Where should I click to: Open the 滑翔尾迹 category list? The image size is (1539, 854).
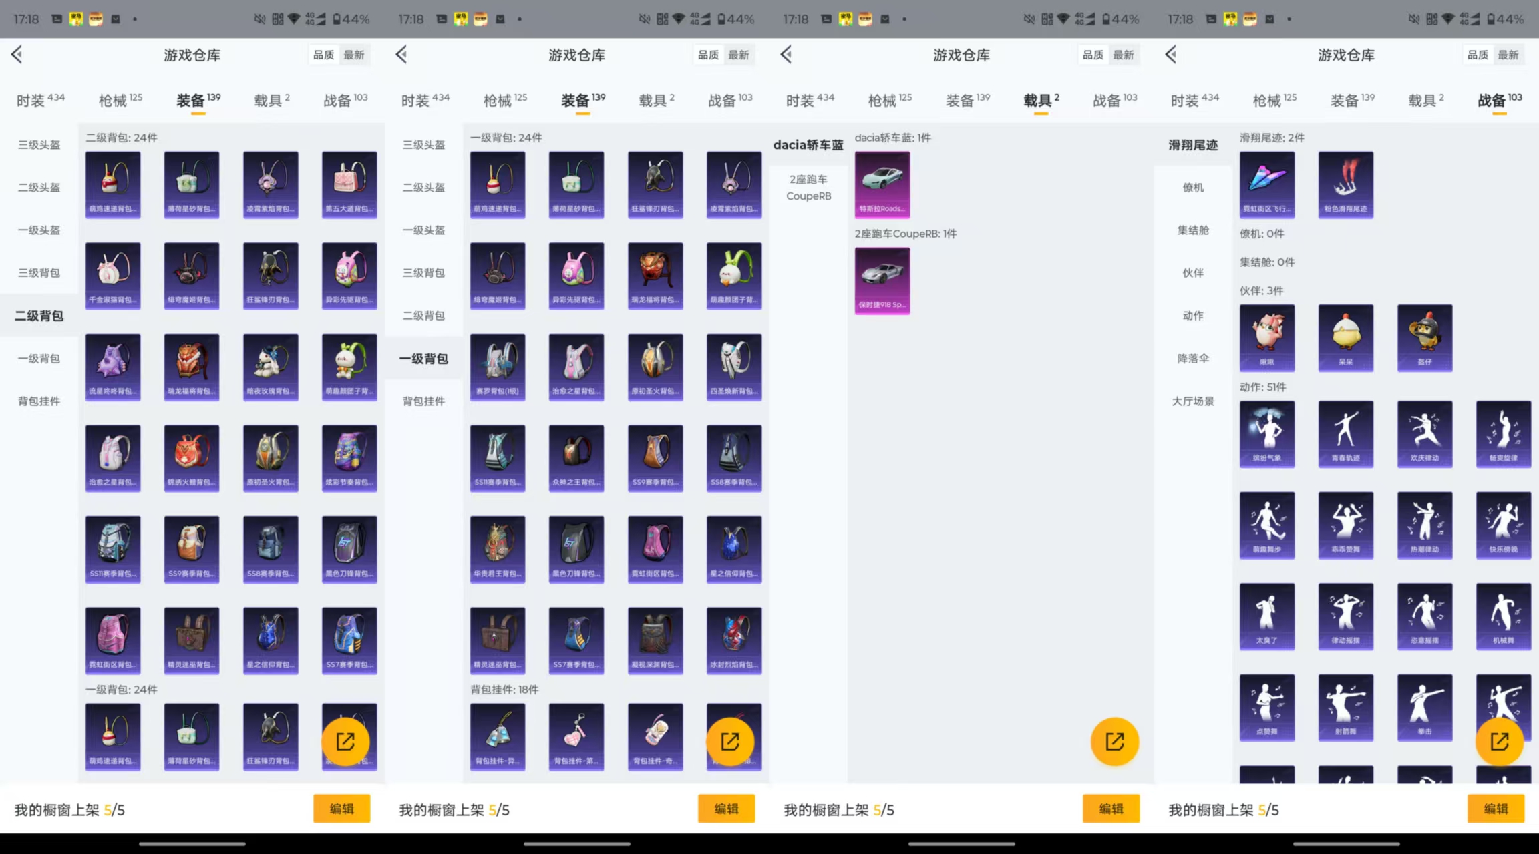pos(1193,144)
